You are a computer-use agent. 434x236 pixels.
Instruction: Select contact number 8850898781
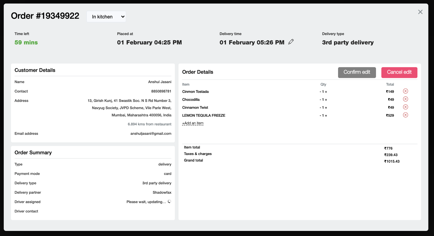coord(161,91)
